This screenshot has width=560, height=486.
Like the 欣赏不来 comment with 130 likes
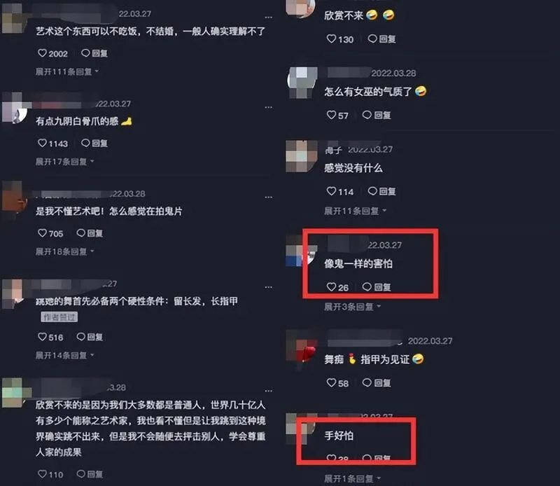[331, 39]
